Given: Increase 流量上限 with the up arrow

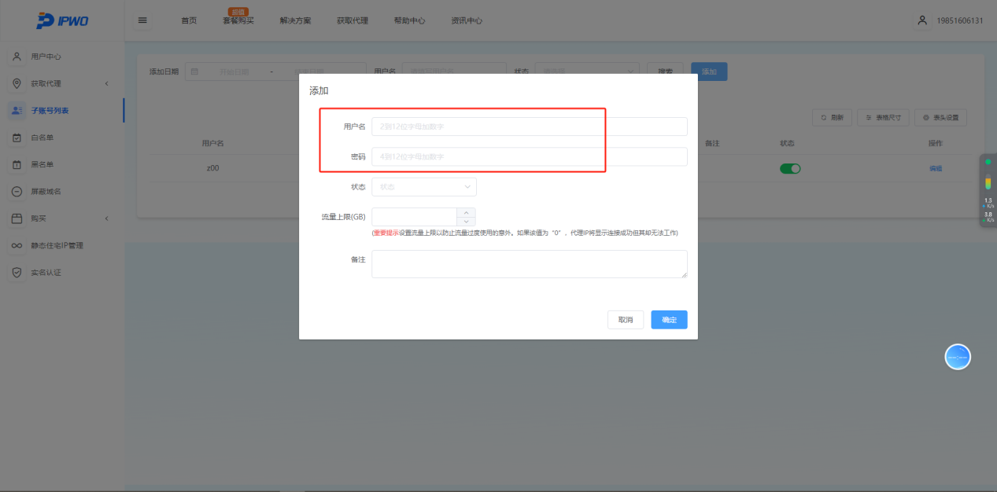Looking at the screenshot, I should 466,212.
